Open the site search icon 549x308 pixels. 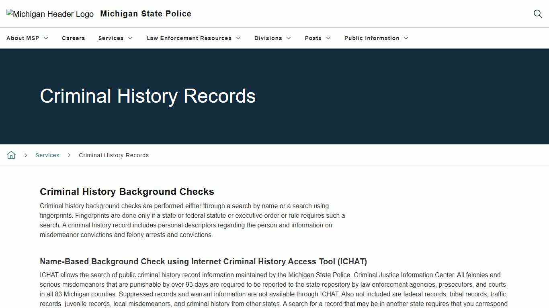(537, 14)
